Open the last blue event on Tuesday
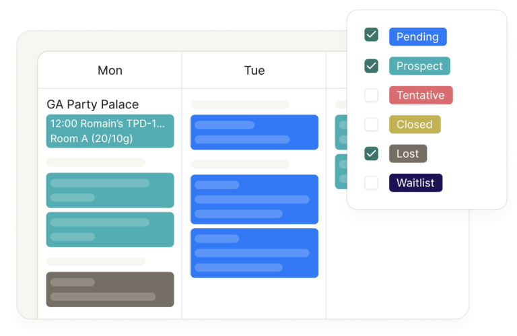This screenshot has height=336, width=517. click(x=254, y=253)
